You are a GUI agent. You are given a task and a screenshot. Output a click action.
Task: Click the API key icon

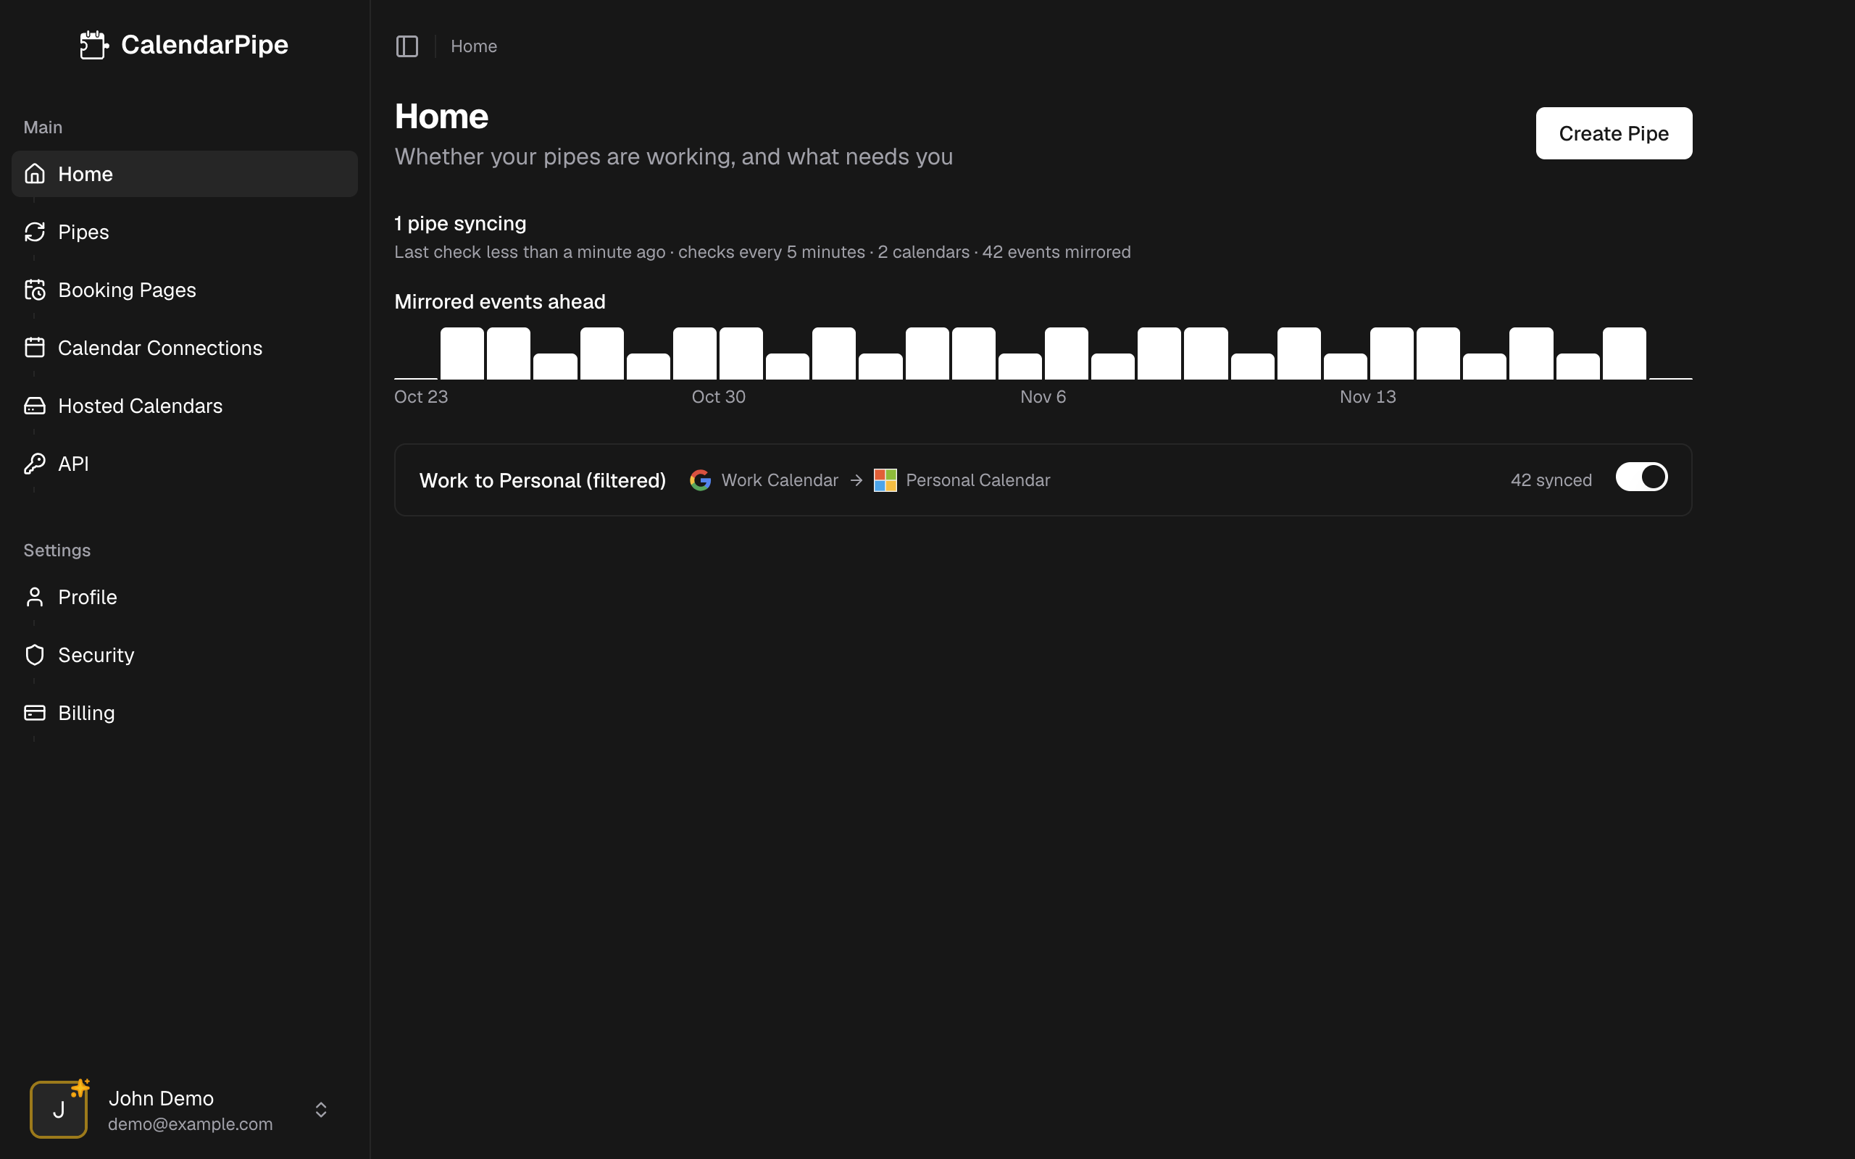(x=35, y=464)
